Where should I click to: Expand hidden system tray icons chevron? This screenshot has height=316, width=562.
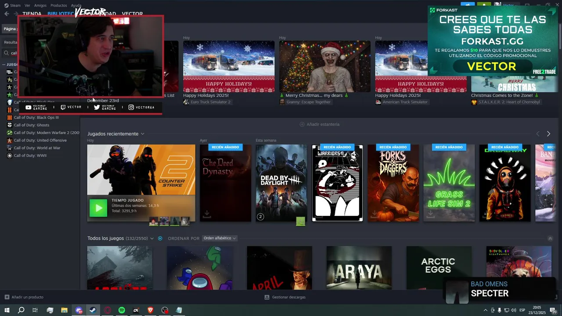click(485, 310)
